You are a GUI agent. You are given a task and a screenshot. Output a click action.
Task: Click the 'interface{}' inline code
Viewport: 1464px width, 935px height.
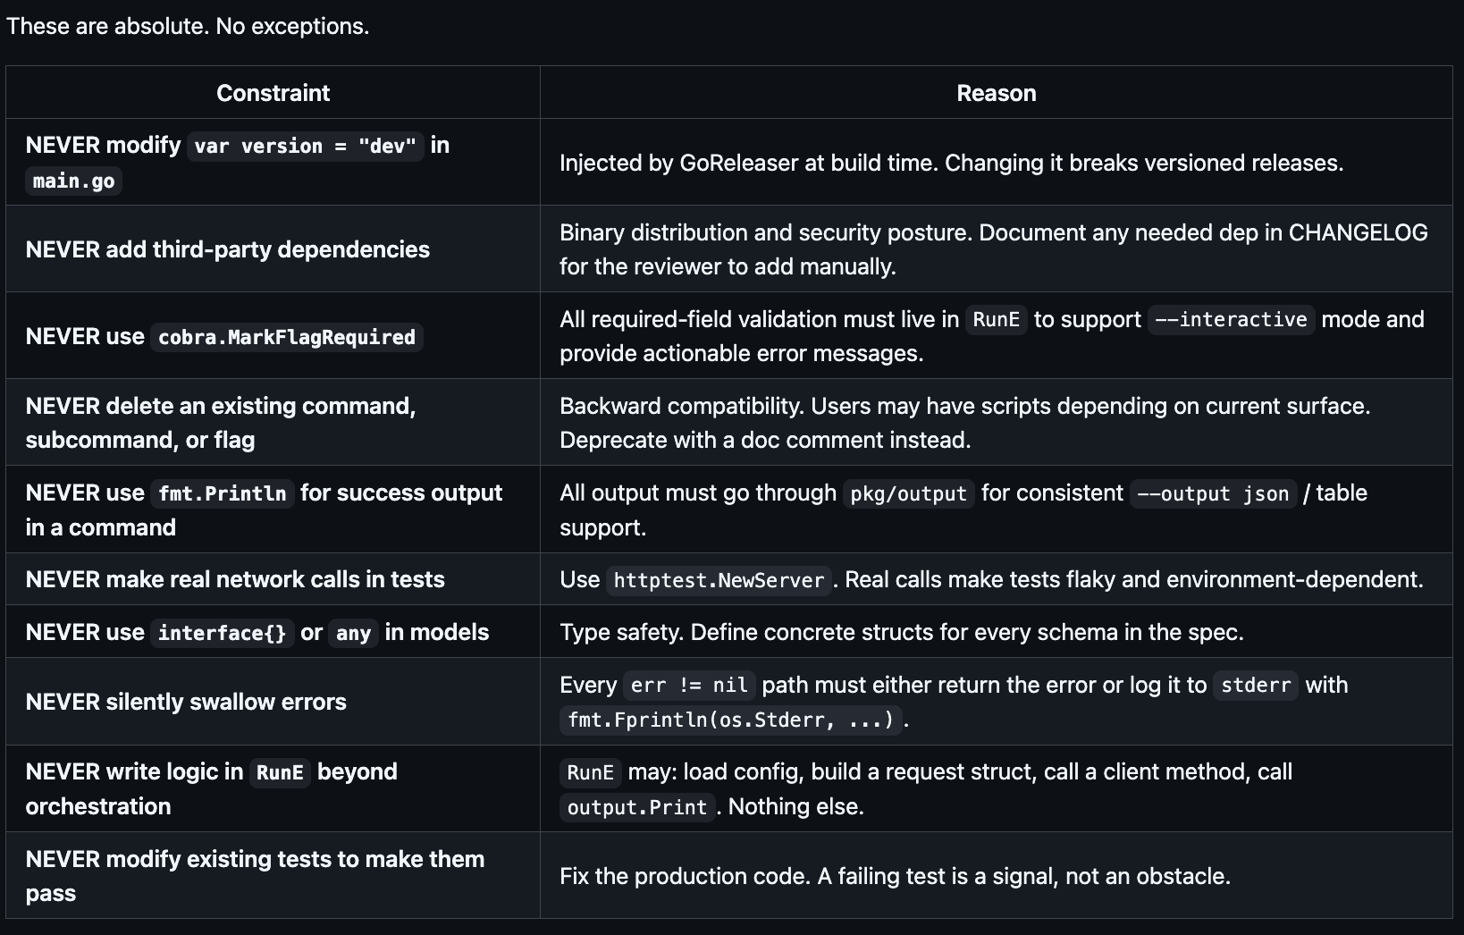coord(223,633)
